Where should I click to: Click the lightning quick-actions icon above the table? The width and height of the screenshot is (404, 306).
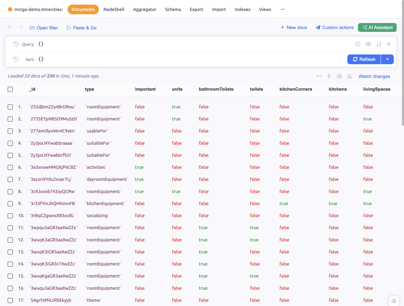click(329, 76)
